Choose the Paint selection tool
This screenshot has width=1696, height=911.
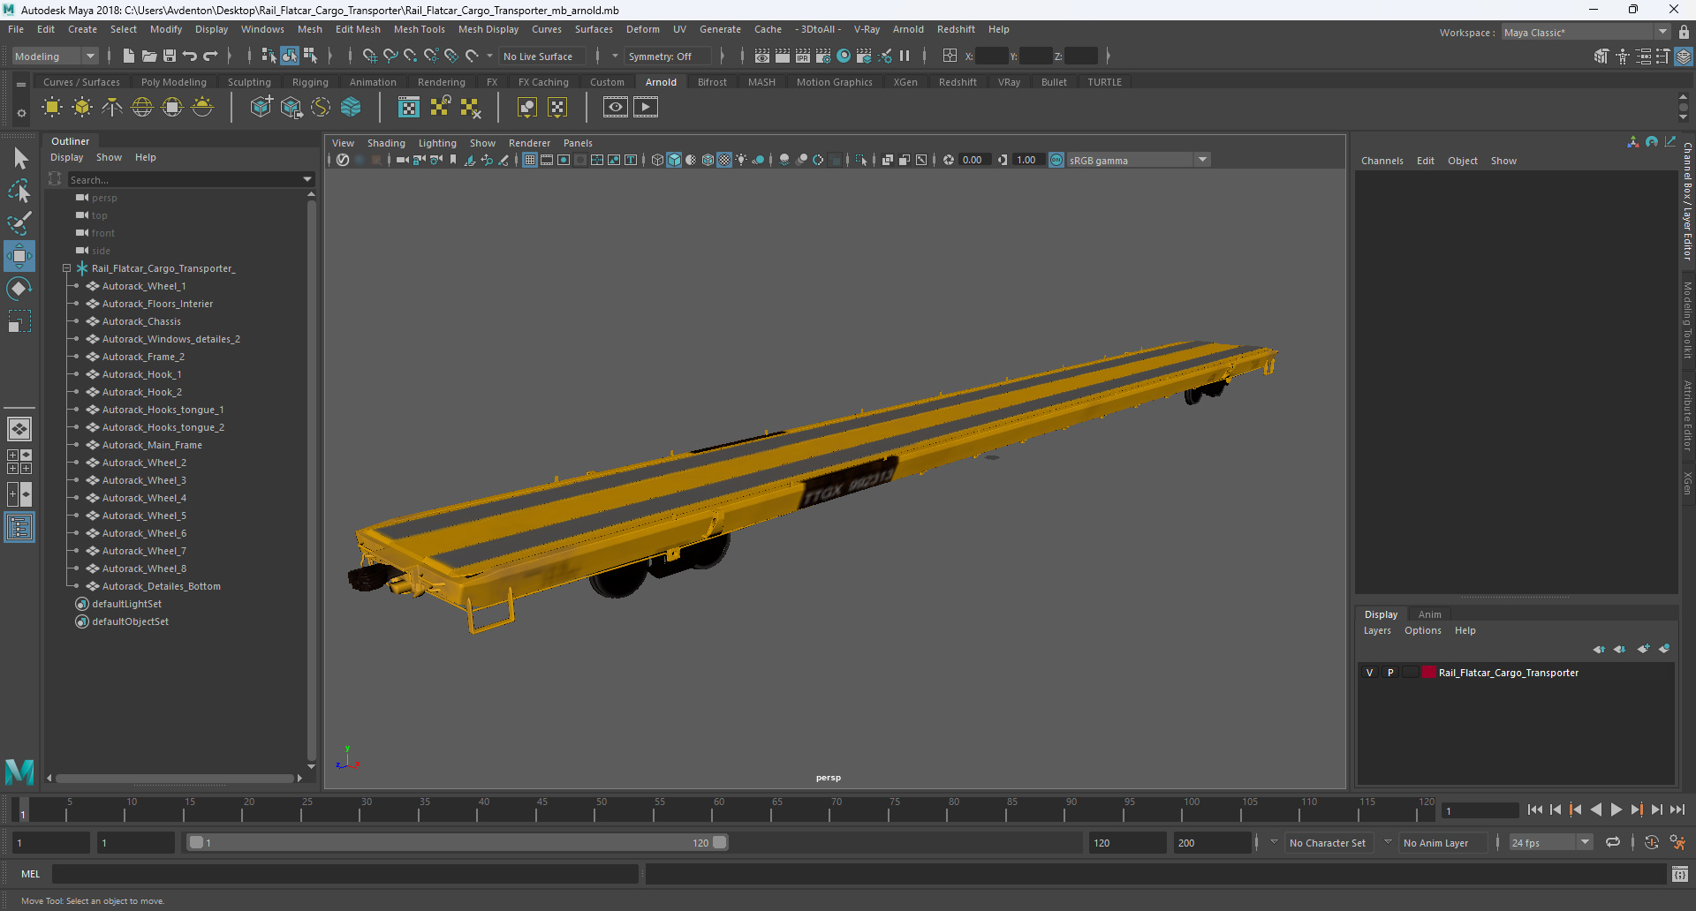coord(19,222)
